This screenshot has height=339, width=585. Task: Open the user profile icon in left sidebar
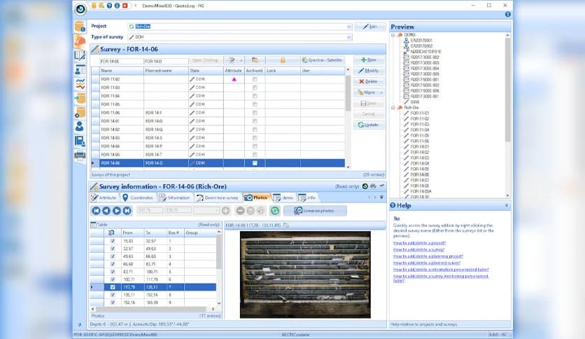(x=80, y=126)
